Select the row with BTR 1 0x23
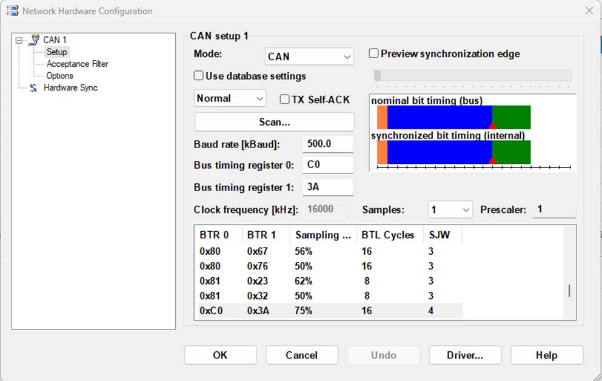 [330, 281]
